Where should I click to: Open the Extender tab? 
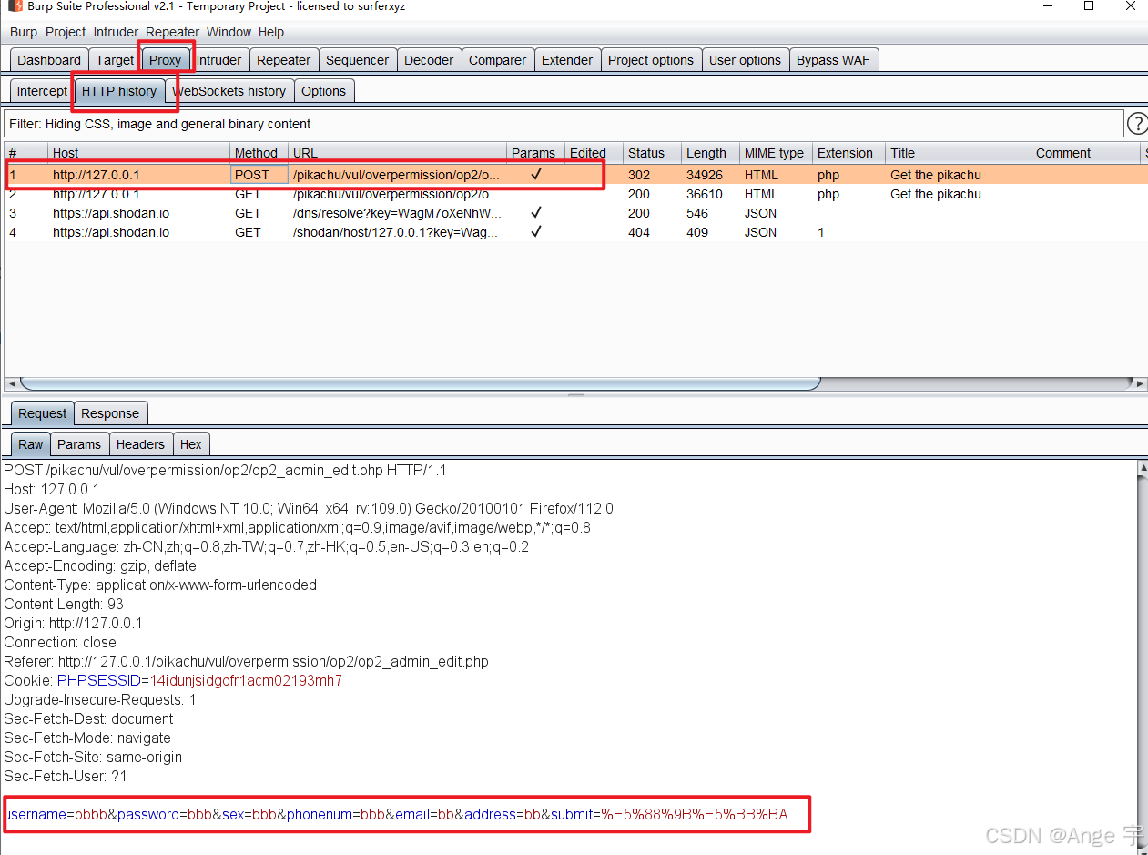[x=567, y=60]
